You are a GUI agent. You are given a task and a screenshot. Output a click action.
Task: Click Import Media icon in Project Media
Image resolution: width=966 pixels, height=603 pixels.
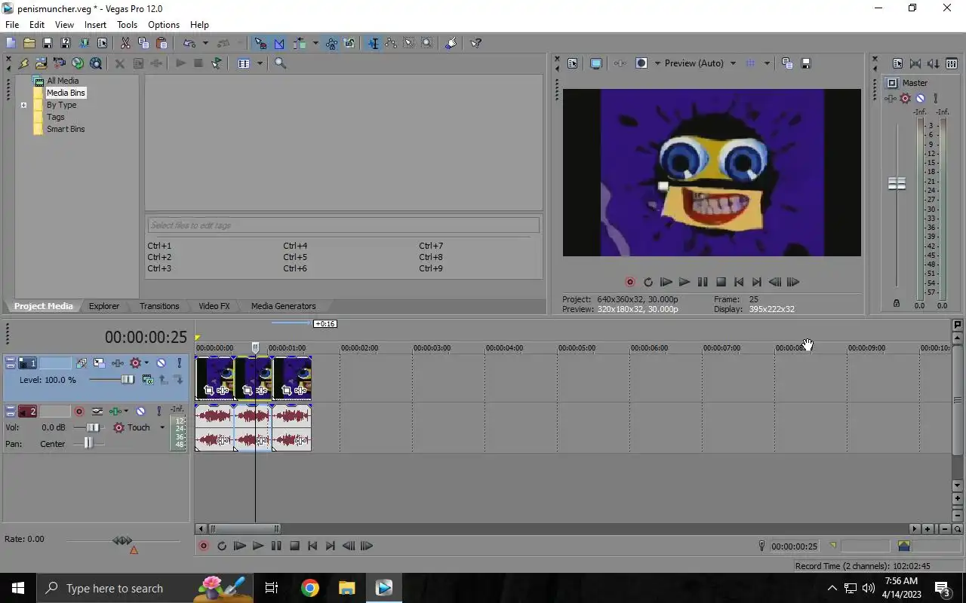click(x=41, y=63)
